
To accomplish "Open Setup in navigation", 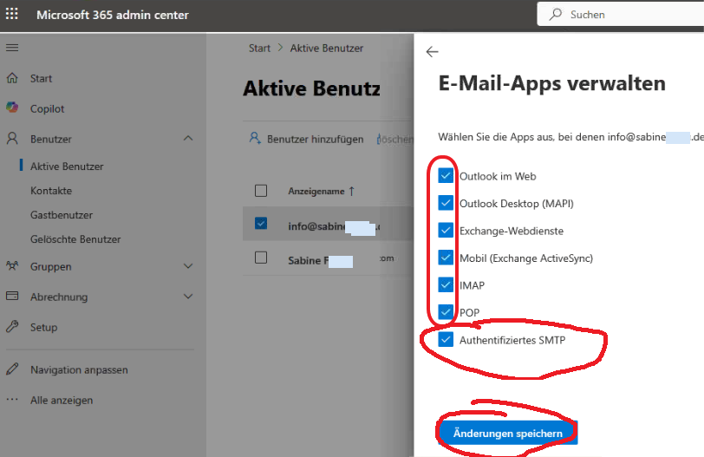I will click(x=43, y=327).
